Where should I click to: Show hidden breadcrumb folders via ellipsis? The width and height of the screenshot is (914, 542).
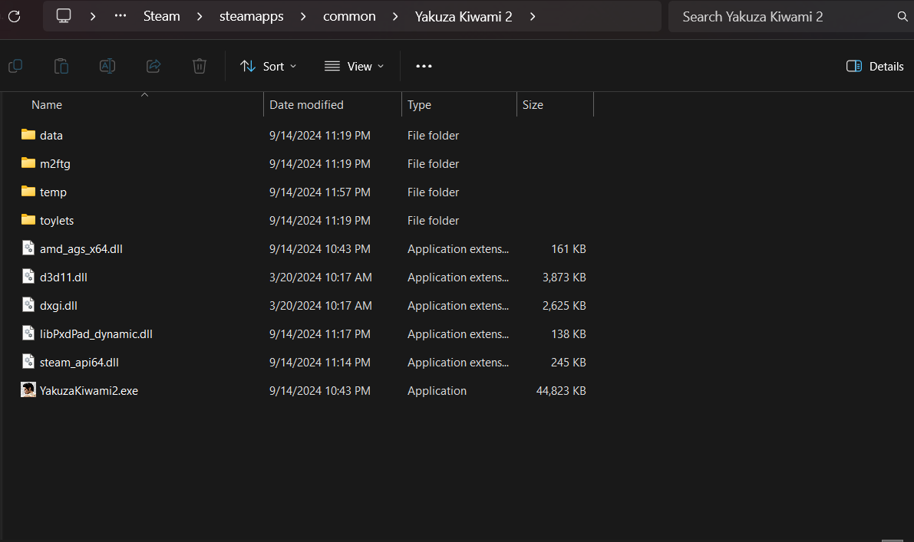click(x=120, y=16)
